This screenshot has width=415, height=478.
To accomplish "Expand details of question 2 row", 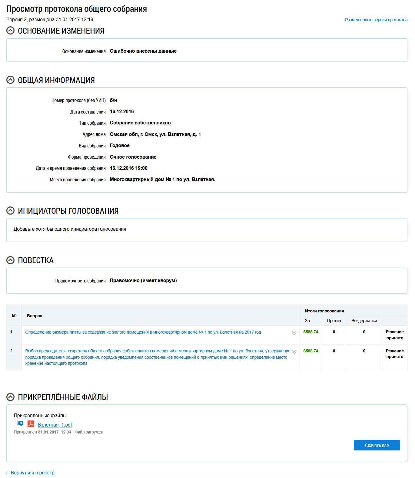I will tap(294, 351).
